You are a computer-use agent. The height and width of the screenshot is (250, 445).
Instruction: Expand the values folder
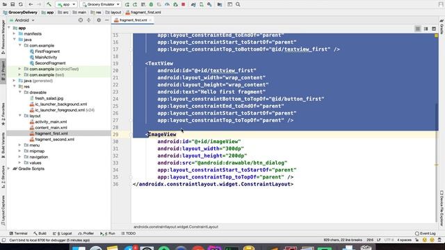pos(20,162)
